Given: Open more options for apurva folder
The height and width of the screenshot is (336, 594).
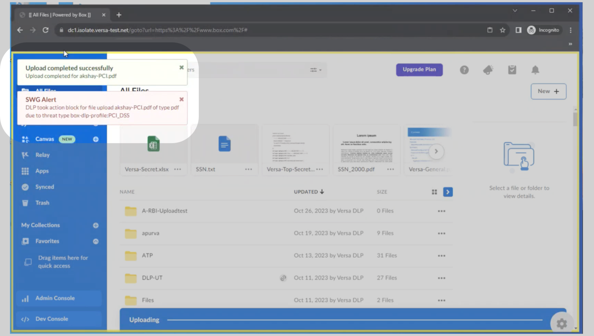Looking at the screenshot, I should 441,233.
